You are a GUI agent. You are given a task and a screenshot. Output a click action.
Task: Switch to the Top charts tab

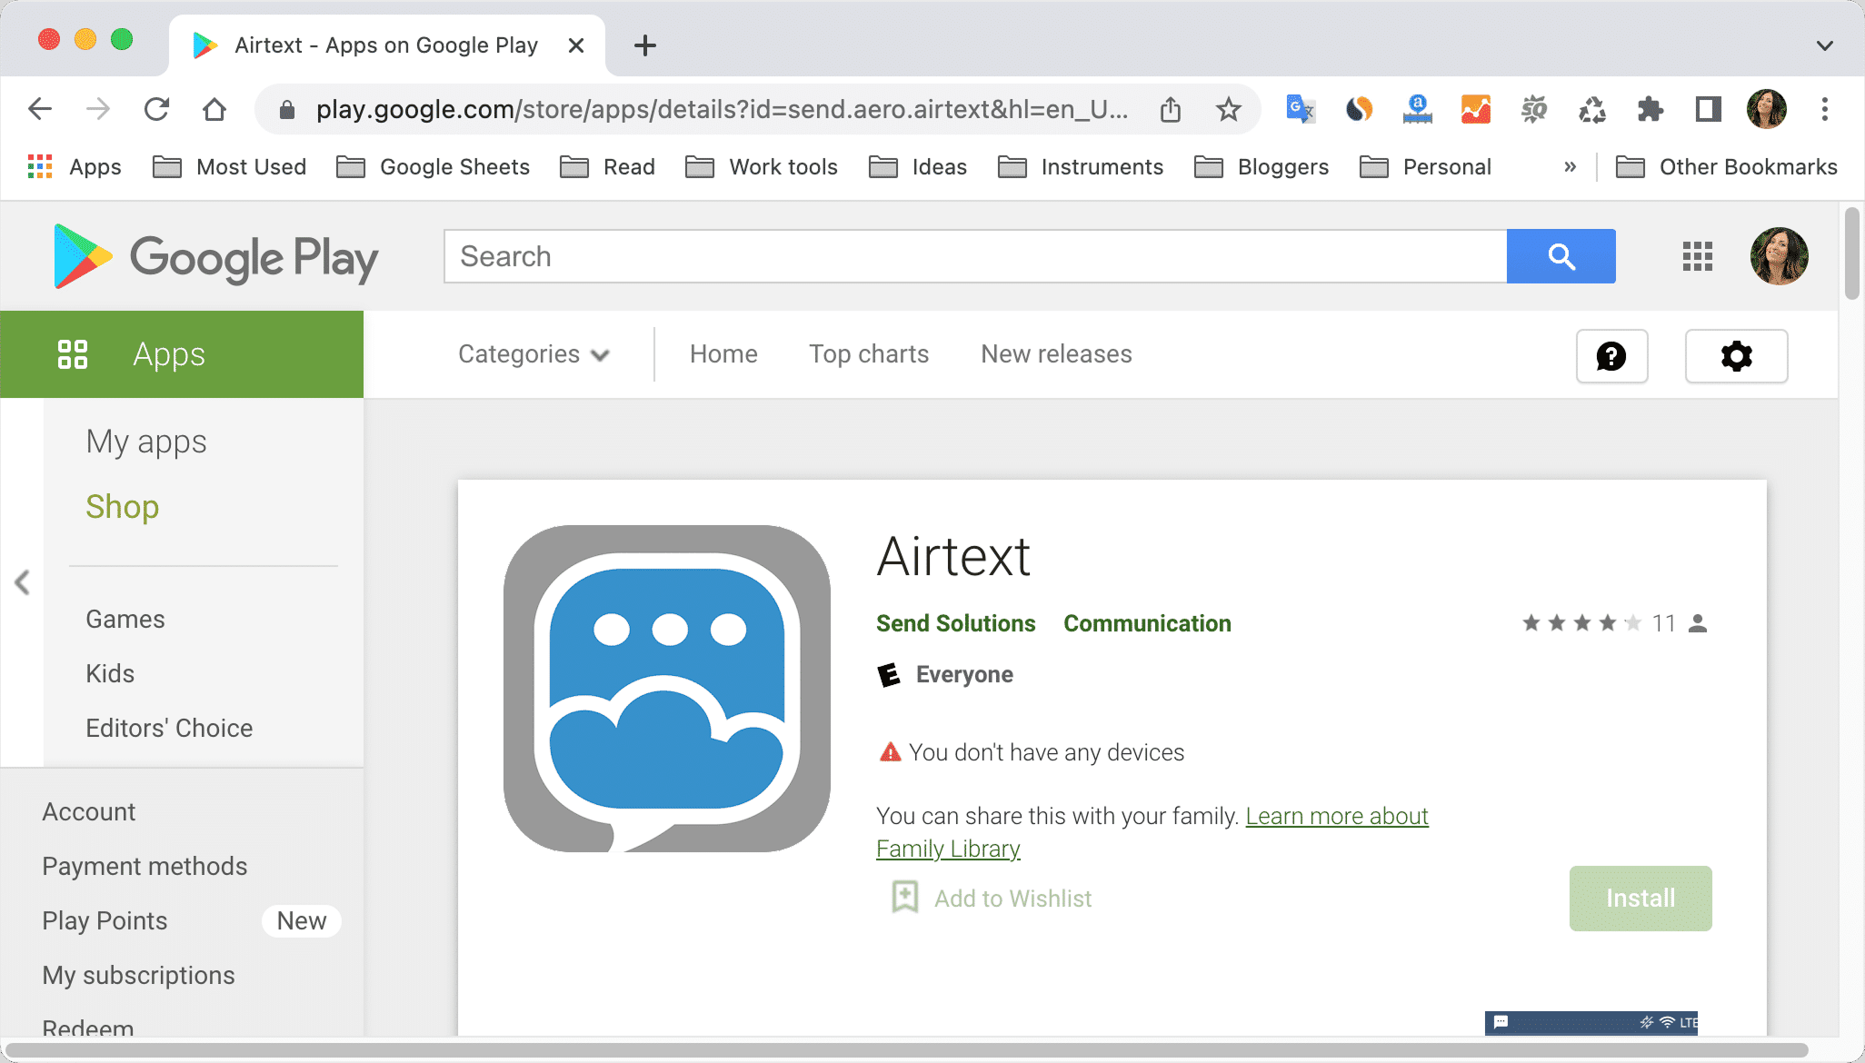point(869,354)
